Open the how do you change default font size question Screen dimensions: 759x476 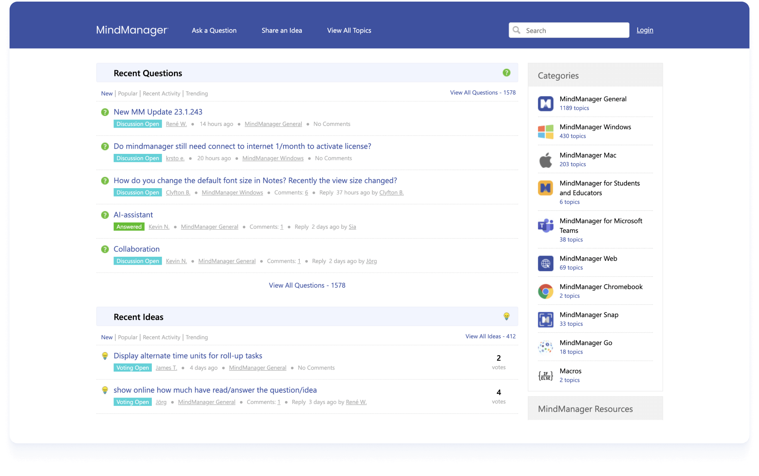255,181
